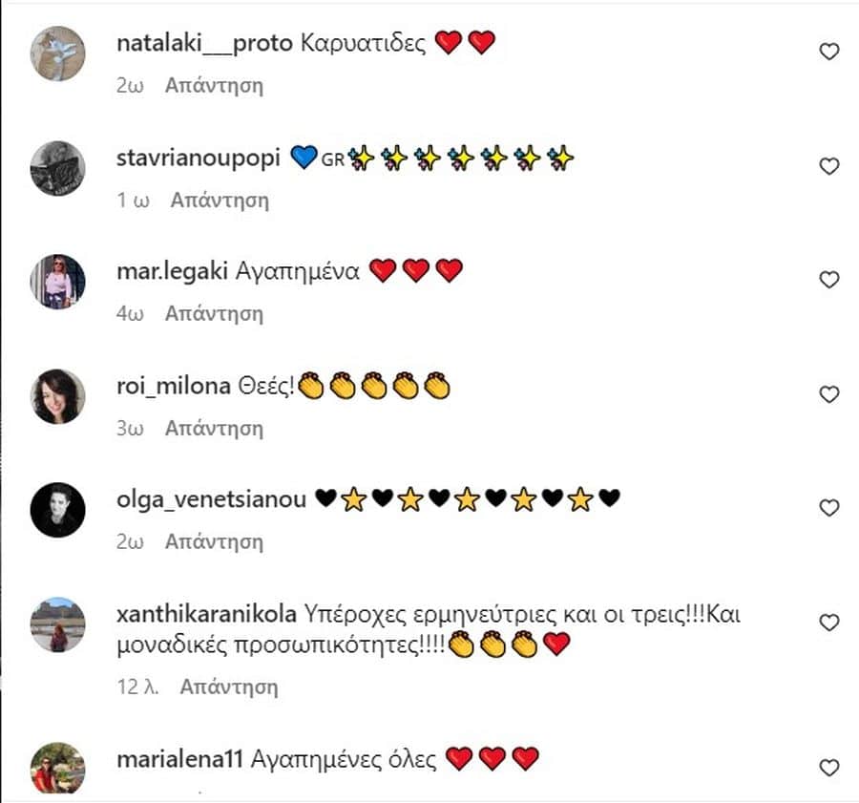Visit the xanthikaranikola username link
Viewport: 859px width, 803px height.
point(206,615)
